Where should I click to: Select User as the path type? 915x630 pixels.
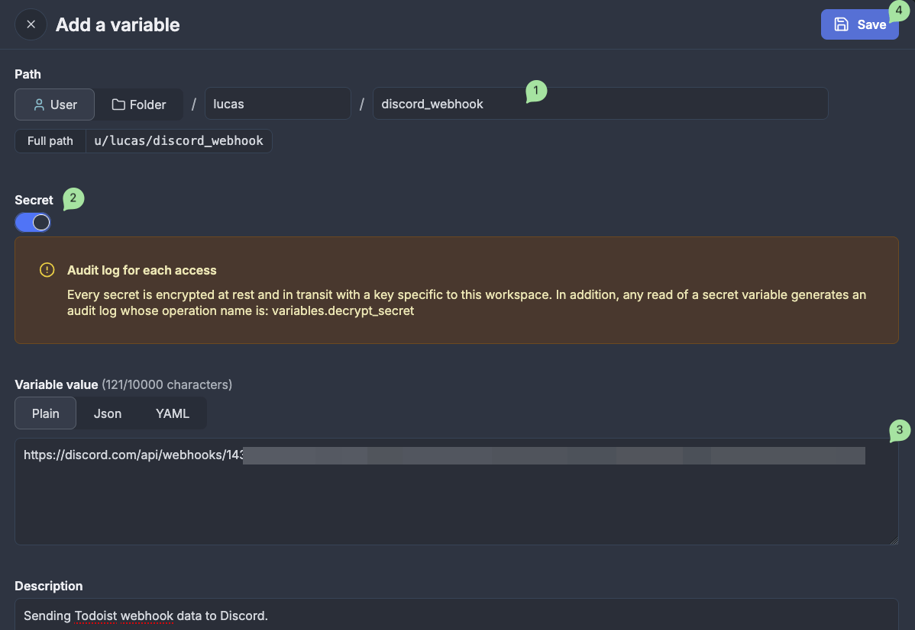54,104
